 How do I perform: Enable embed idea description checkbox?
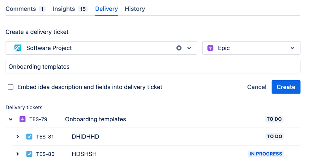[11, 87]
